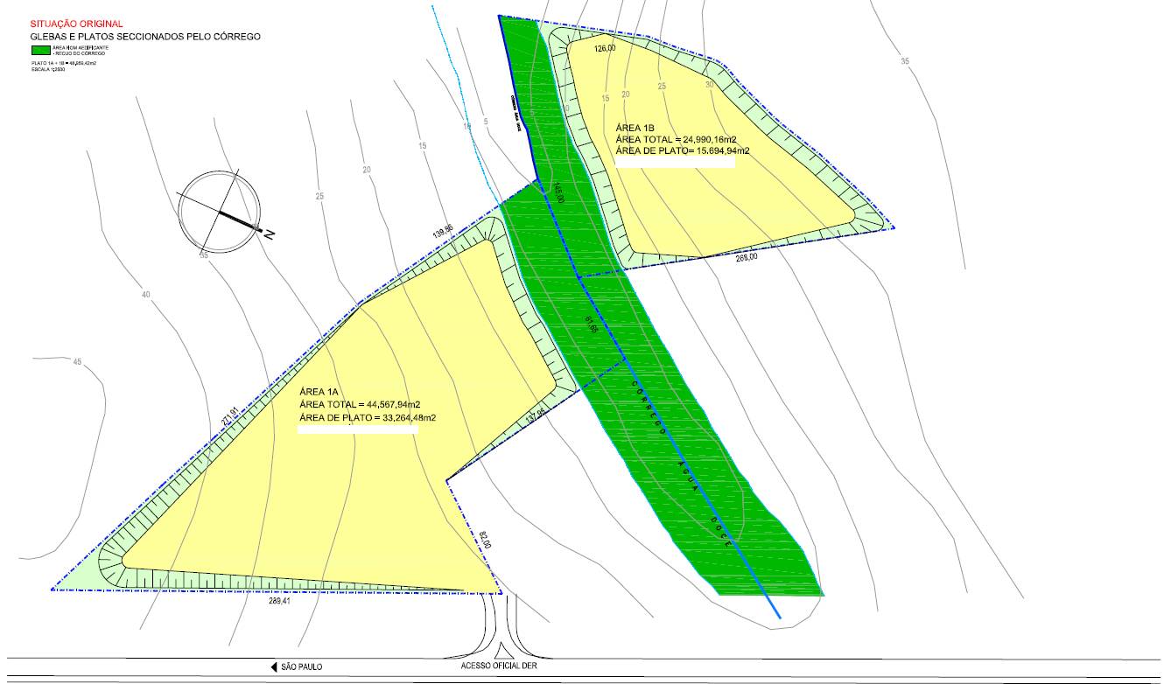This screenshot has width=1171, height=684.
Task: Click the contour elevation label 35
Action: click(905, 61)
